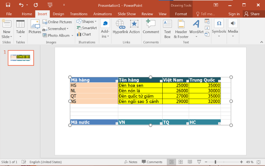Switch to Slide Sorter view
Viewport: 265px width, 166px height.
[181, 162]
